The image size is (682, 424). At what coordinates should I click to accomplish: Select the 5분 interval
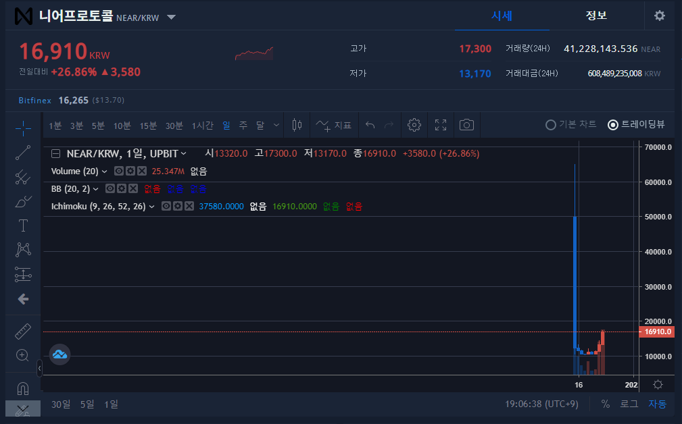pos(98,126)
